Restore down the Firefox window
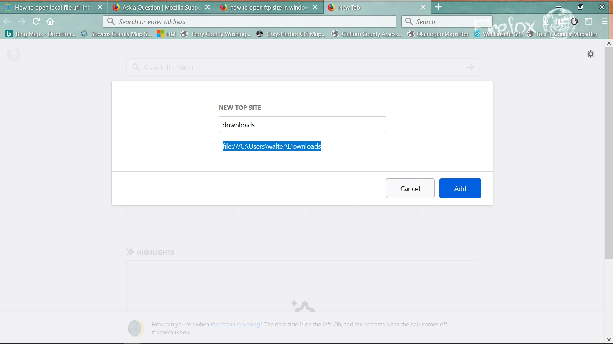 (580, 7)
